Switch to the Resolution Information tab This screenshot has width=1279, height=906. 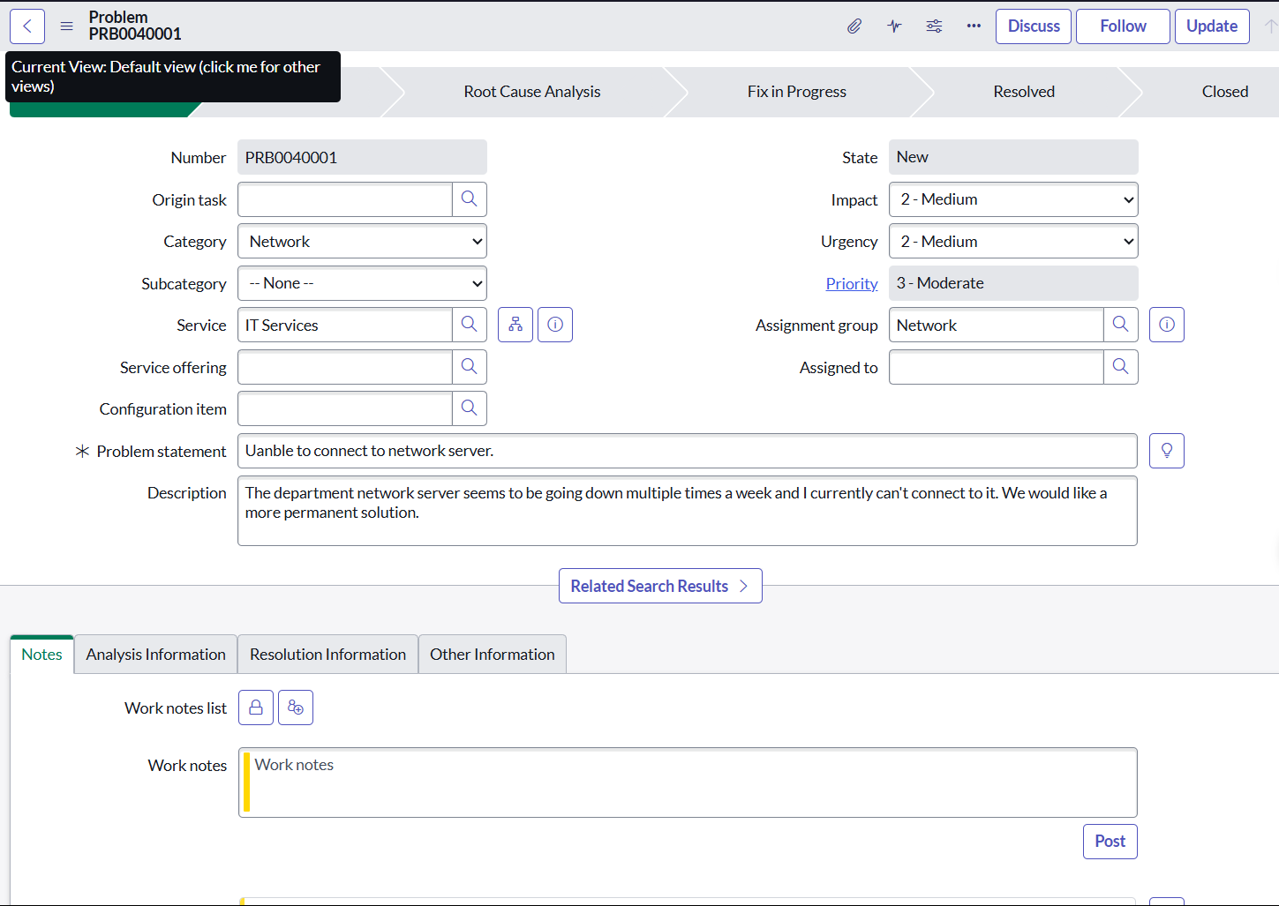pos(328,655)
